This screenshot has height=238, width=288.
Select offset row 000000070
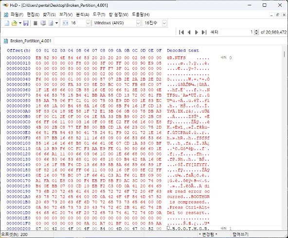(18, 95)
